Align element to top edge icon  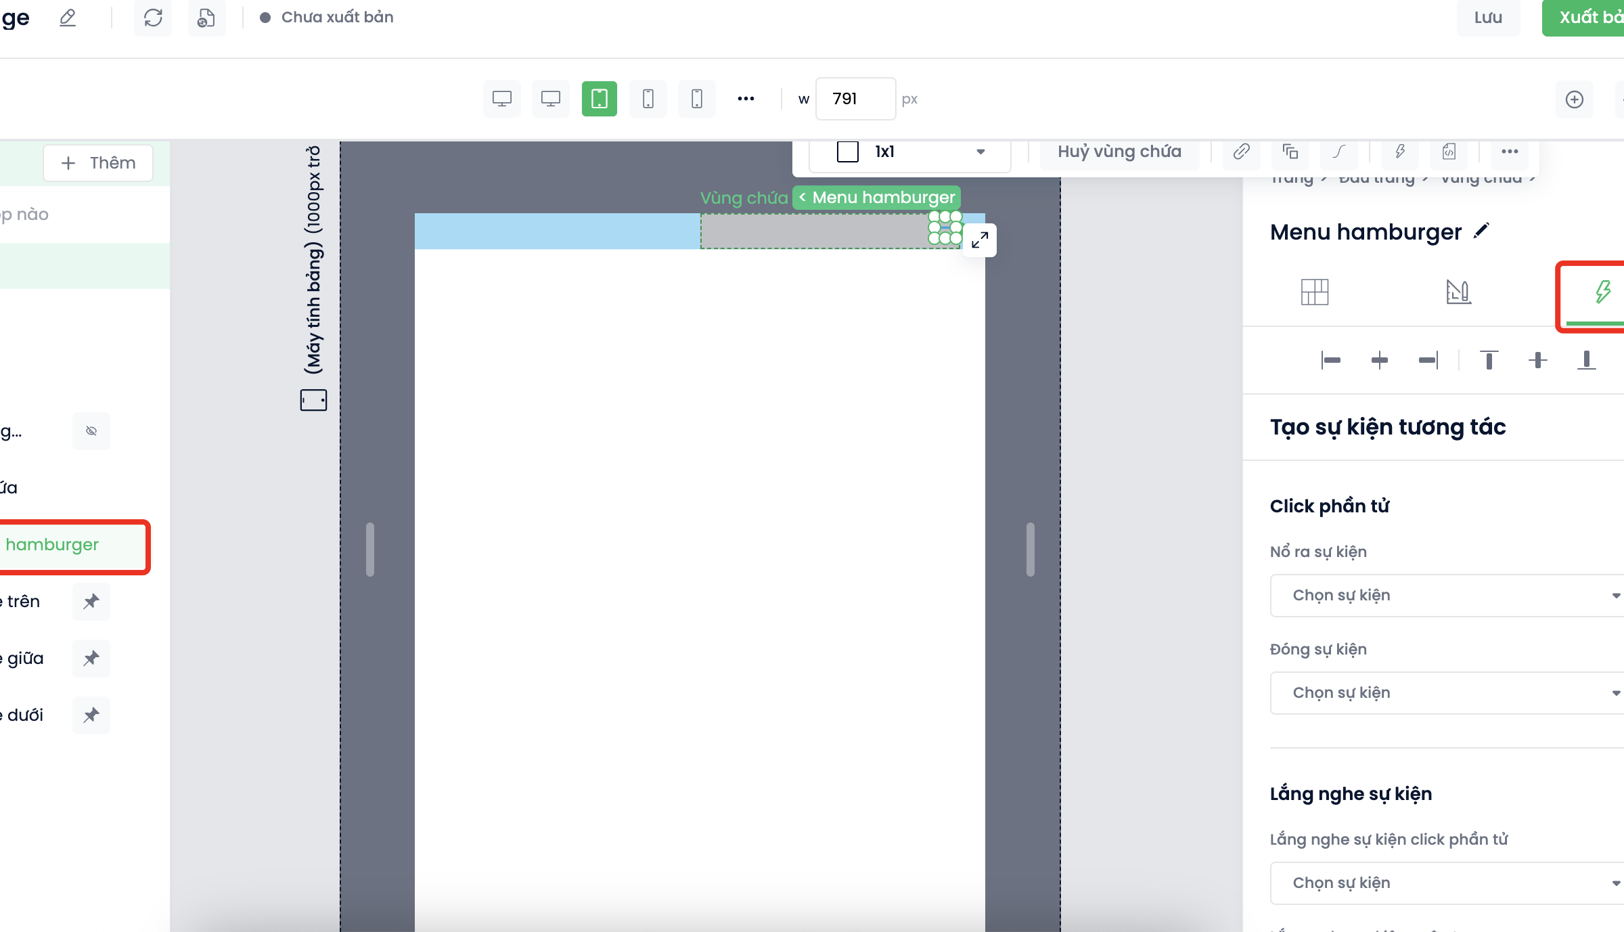coord(1489,360)
